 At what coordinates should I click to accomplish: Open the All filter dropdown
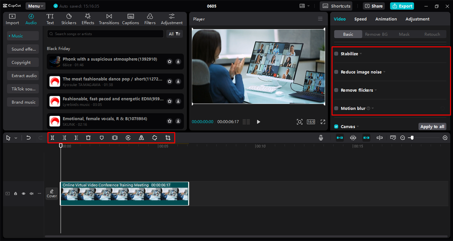tap(175, 34)
